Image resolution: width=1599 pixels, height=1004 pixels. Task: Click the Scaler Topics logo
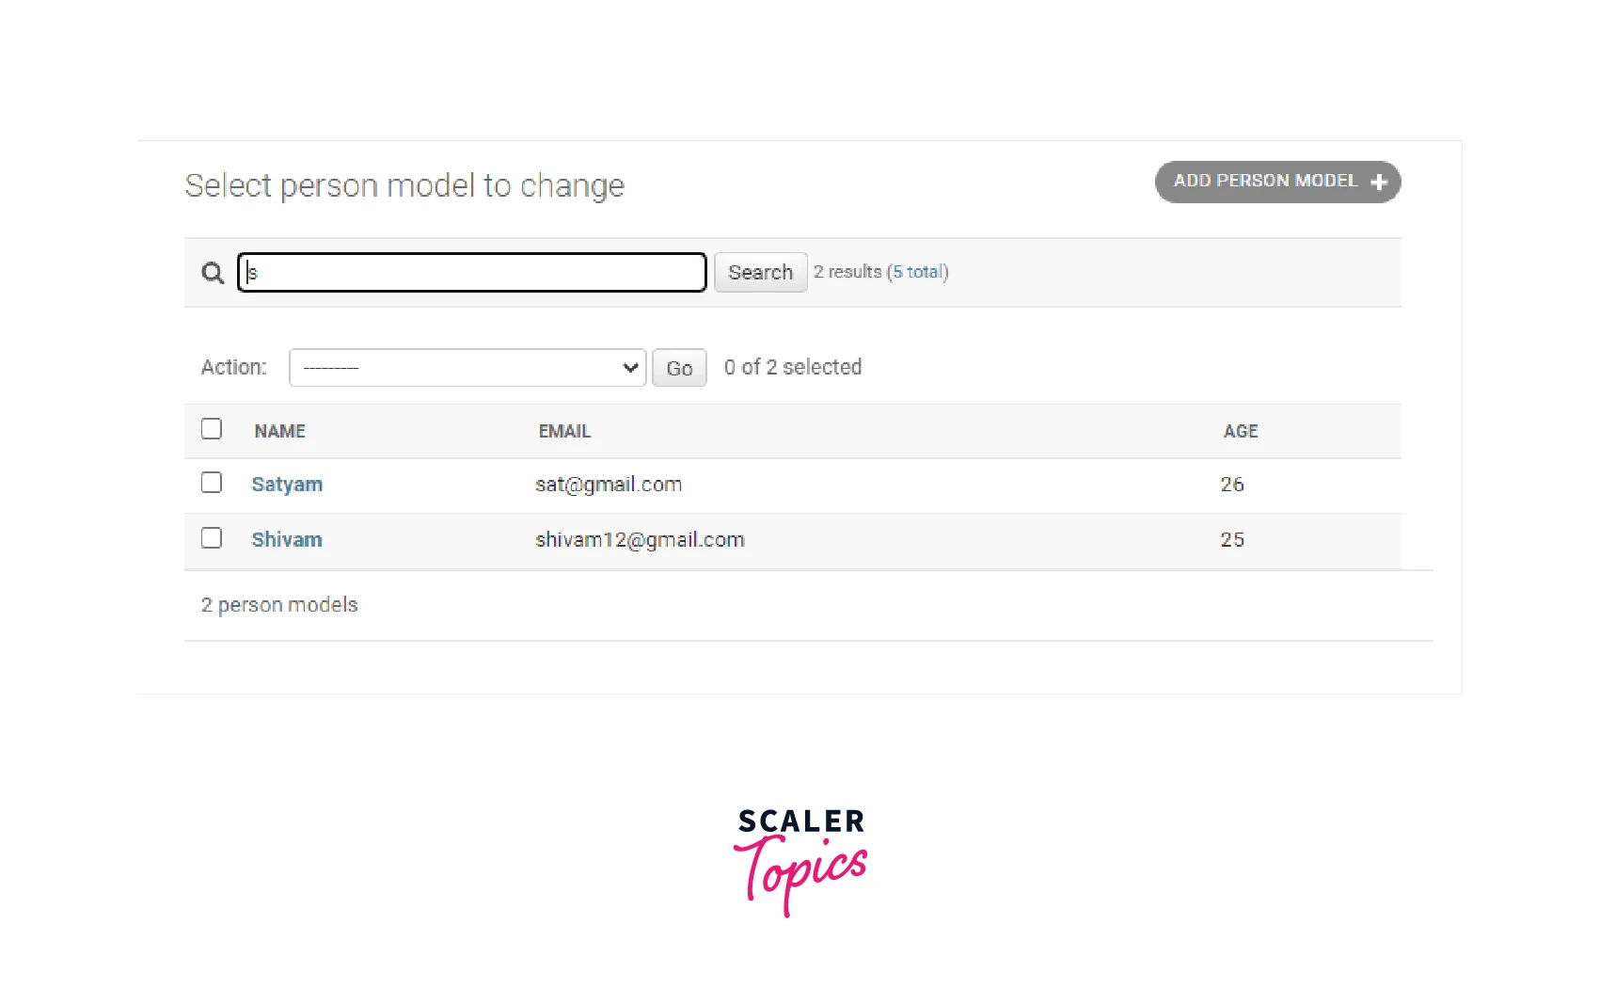(x=800, y=860)
